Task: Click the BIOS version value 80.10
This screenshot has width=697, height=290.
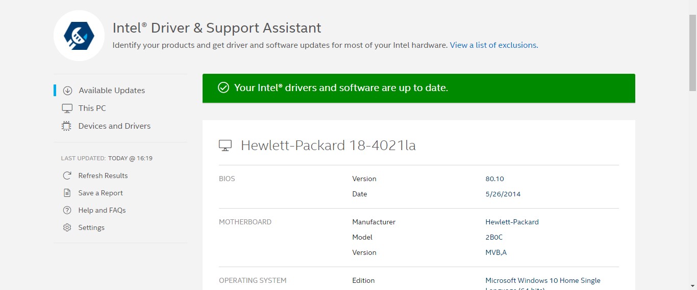Action: [x=494, y=179]
